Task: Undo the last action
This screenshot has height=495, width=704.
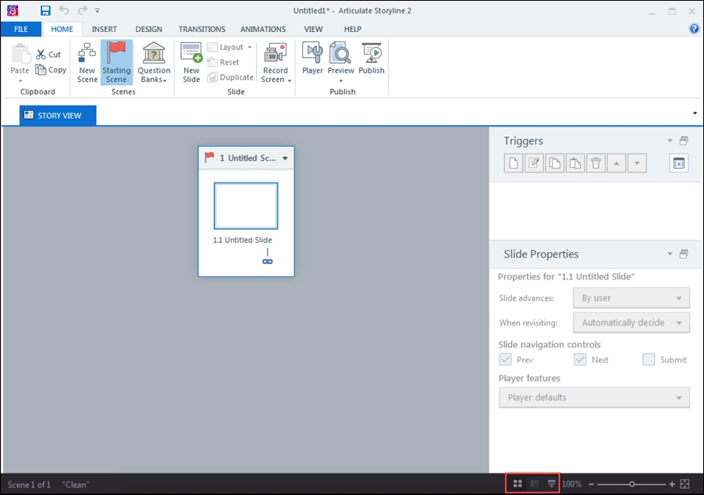Action: coord(64,10)
